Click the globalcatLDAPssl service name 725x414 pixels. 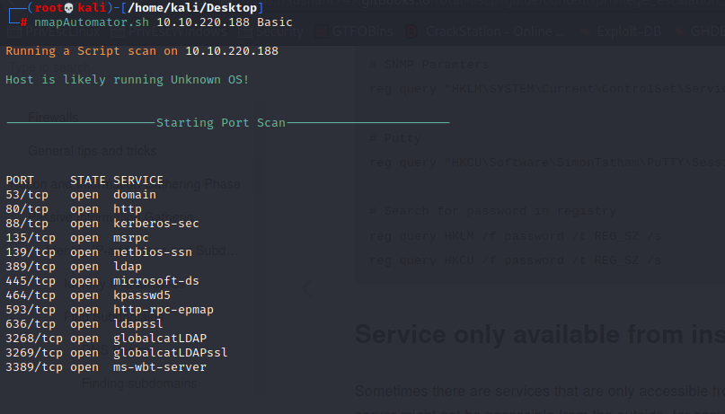pos(171,353)
